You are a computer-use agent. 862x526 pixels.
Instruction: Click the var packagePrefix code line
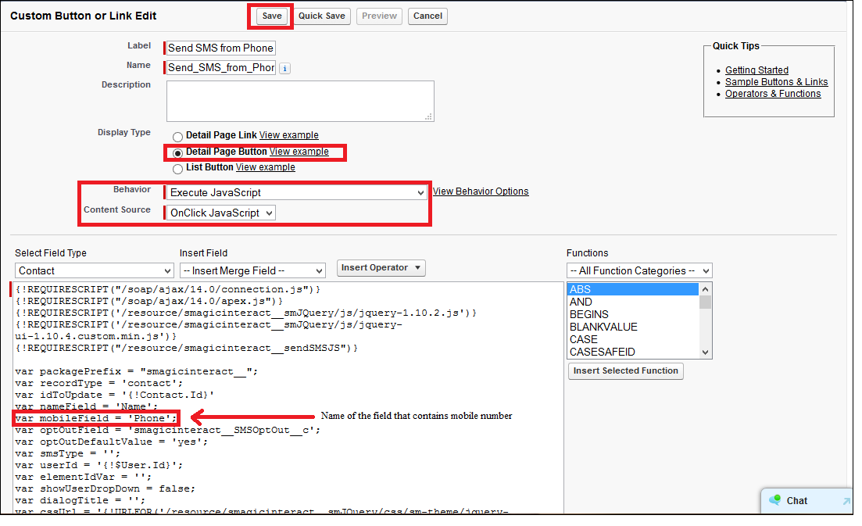point(136,371)
